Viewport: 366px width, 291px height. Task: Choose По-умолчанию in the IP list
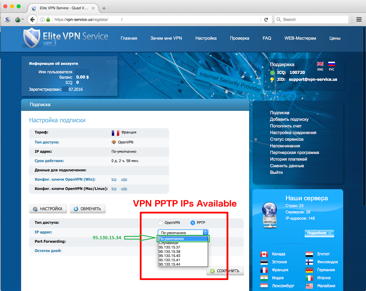(183, 239)
